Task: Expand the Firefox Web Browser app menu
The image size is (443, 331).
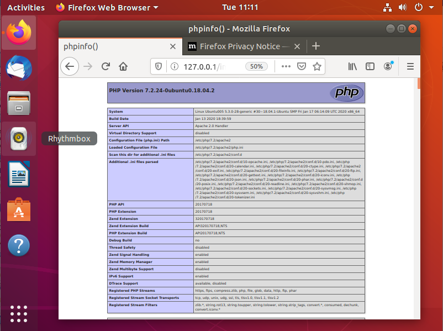Action: [107, 7]
